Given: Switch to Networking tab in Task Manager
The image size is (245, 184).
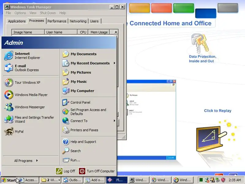Looking at the screenshot, I should tap(78, 21).
